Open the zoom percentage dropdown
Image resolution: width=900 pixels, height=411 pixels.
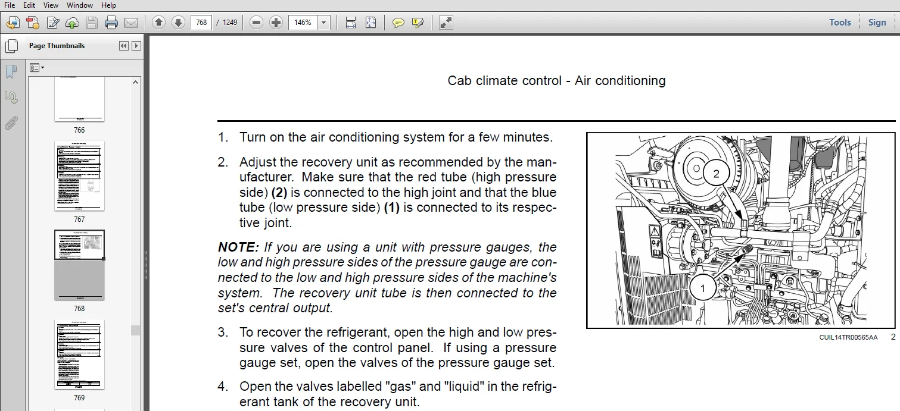pyautogui.click(x=324, y=23)
